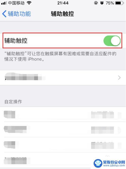
Task: Turn off the 辅助触控 switch
Action: point(112,41)
